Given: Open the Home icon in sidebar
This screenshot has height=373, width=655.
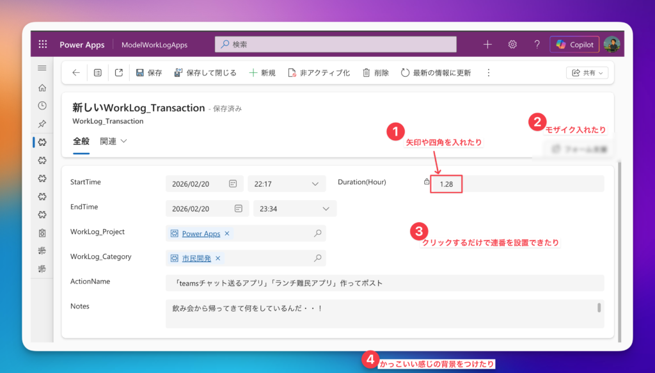Looking at the screenshot, I should (42, 88).
